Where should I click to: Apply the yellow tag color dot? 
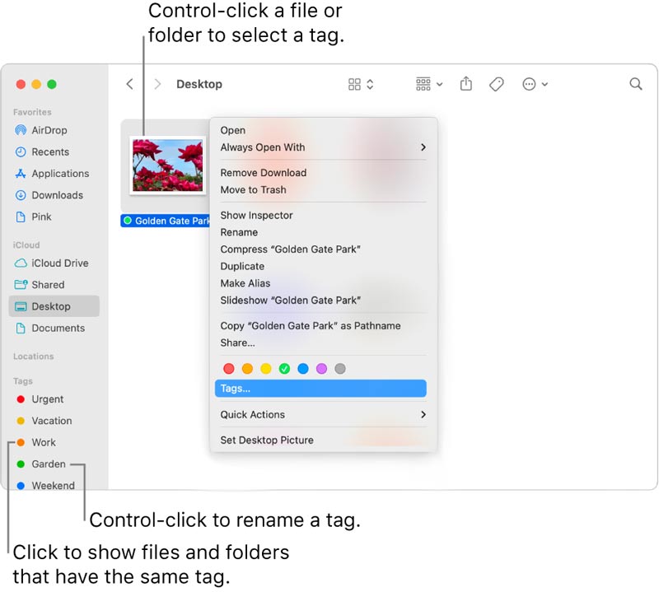(266, 369)
